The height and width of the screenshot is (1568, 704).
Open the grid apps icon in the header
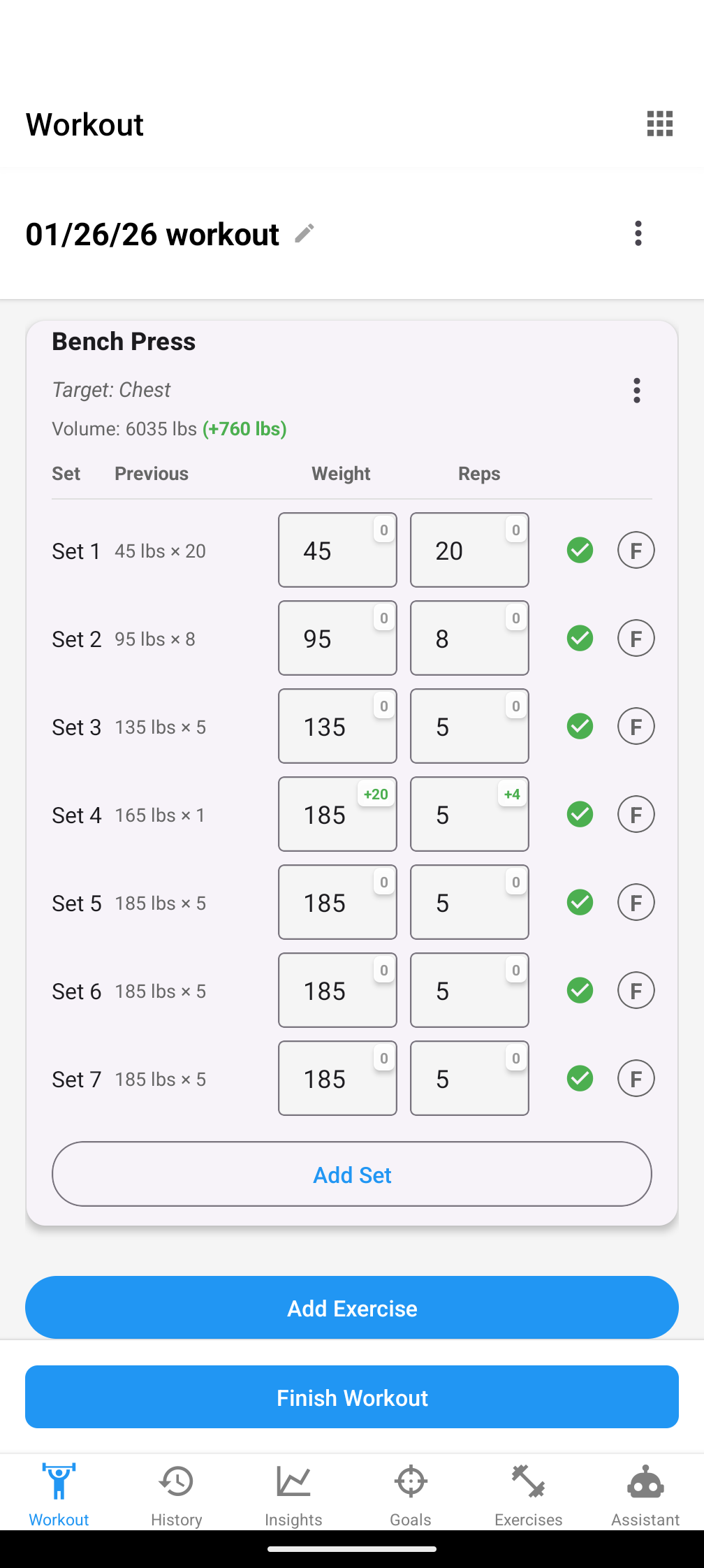(x=659, y=124)
